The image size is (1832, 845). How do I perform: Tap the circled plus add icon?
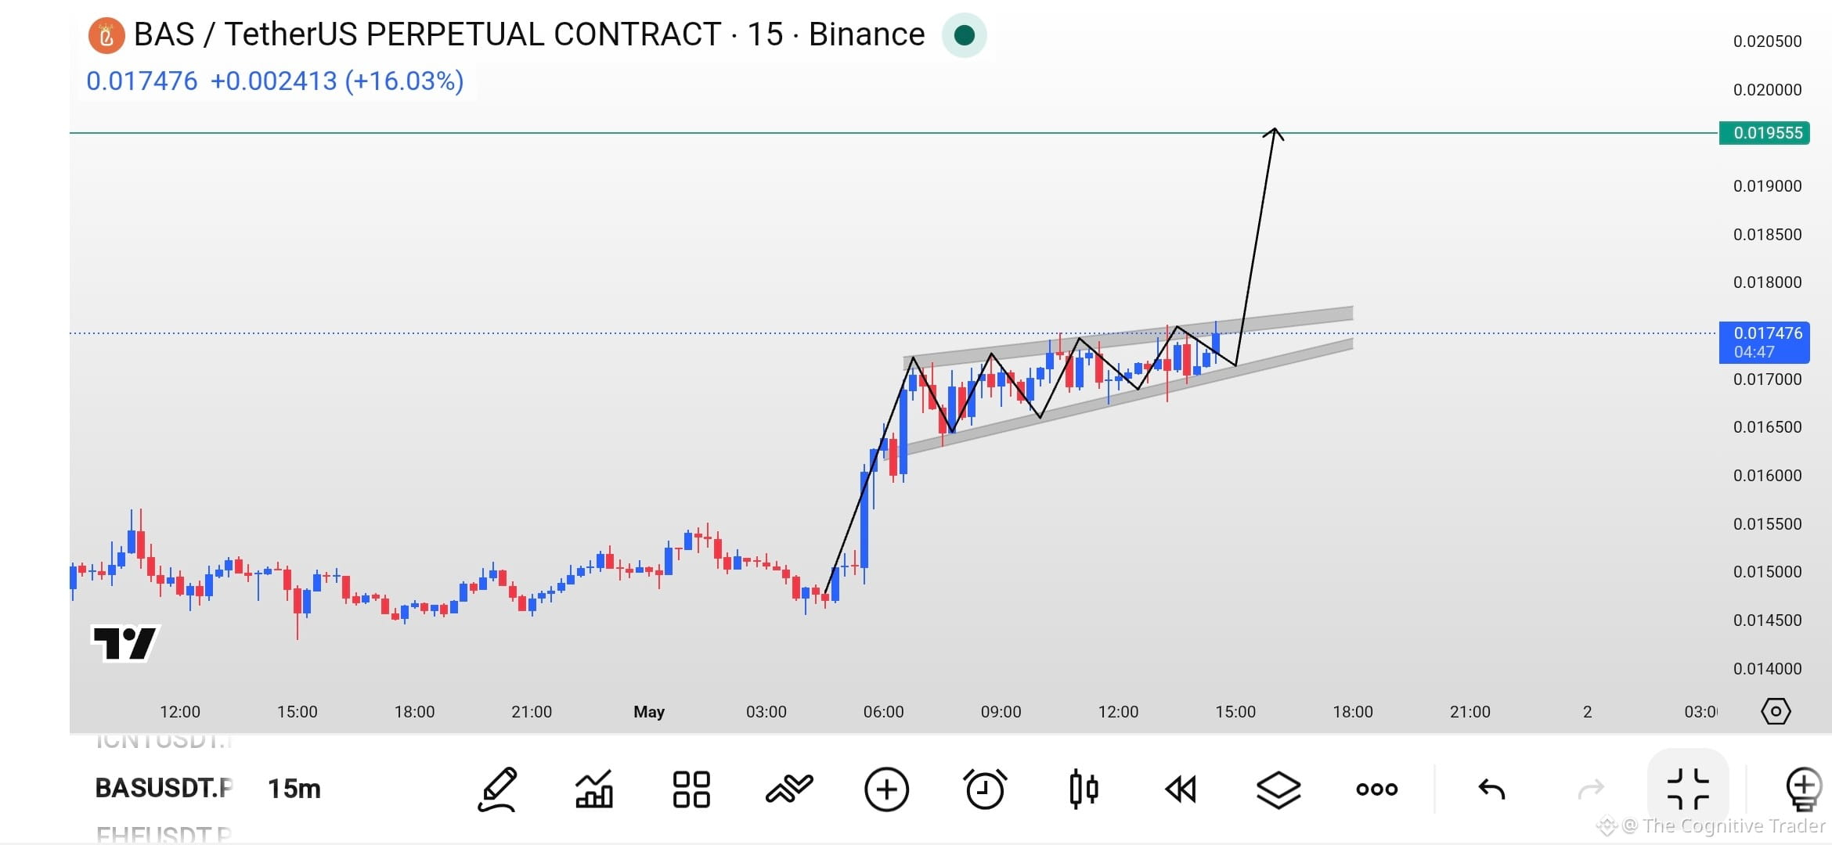886,789
